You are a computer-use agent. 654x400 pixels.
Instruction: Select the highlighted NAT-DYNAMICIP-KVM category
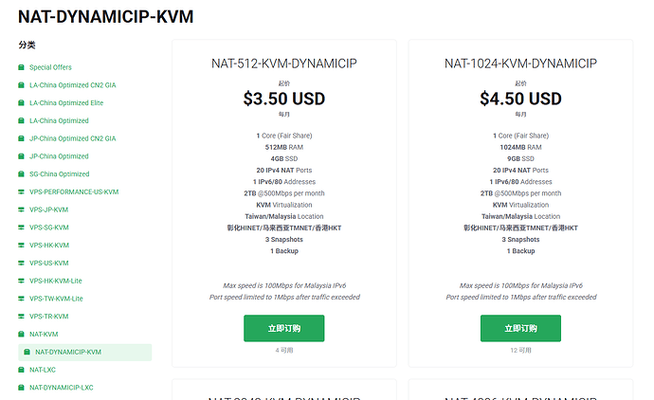point(85,352)
